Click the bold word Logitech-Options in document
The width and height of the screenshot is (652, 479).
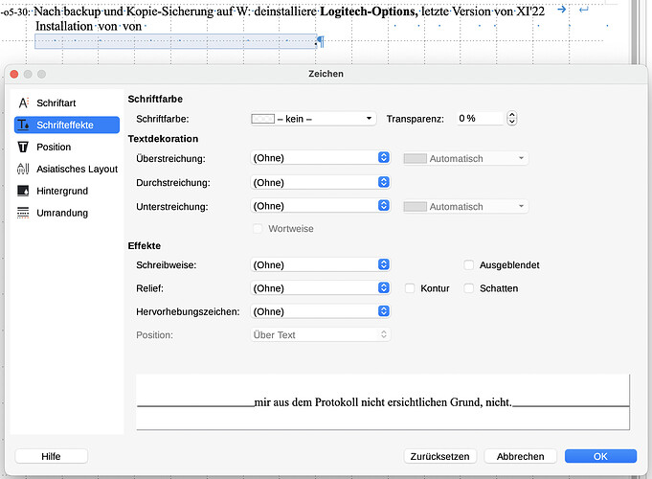(369, 11)
